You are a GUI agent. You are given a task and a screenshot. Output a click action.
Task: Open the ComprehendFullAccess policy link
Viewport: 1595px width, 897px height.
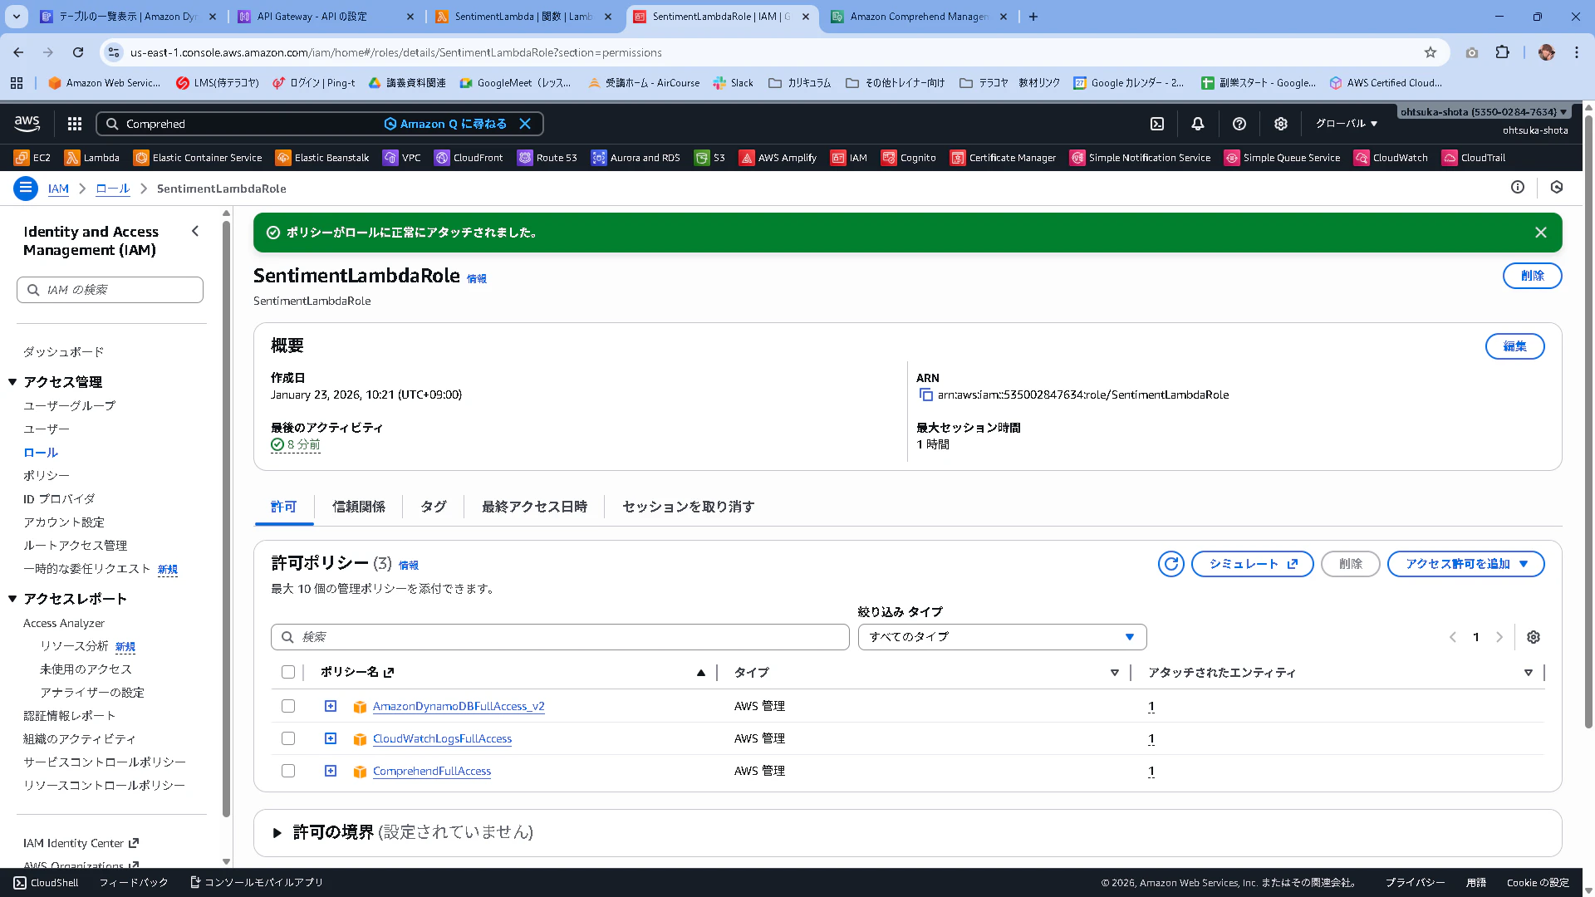click(432, 771)
